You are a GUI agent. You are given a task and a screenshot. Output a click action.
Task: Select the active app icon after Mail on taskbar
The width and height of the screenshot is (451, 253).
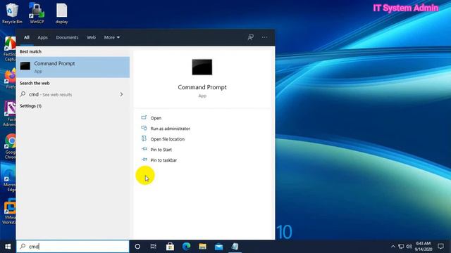click(x=235, y=247)
